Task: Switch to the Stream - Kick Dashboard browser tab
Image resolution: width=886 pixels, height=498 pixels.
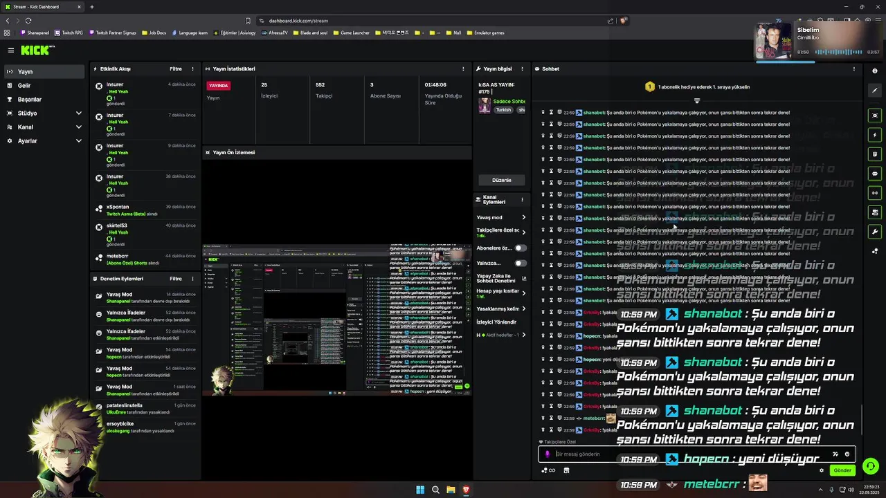Action: (x=43, y=7)
